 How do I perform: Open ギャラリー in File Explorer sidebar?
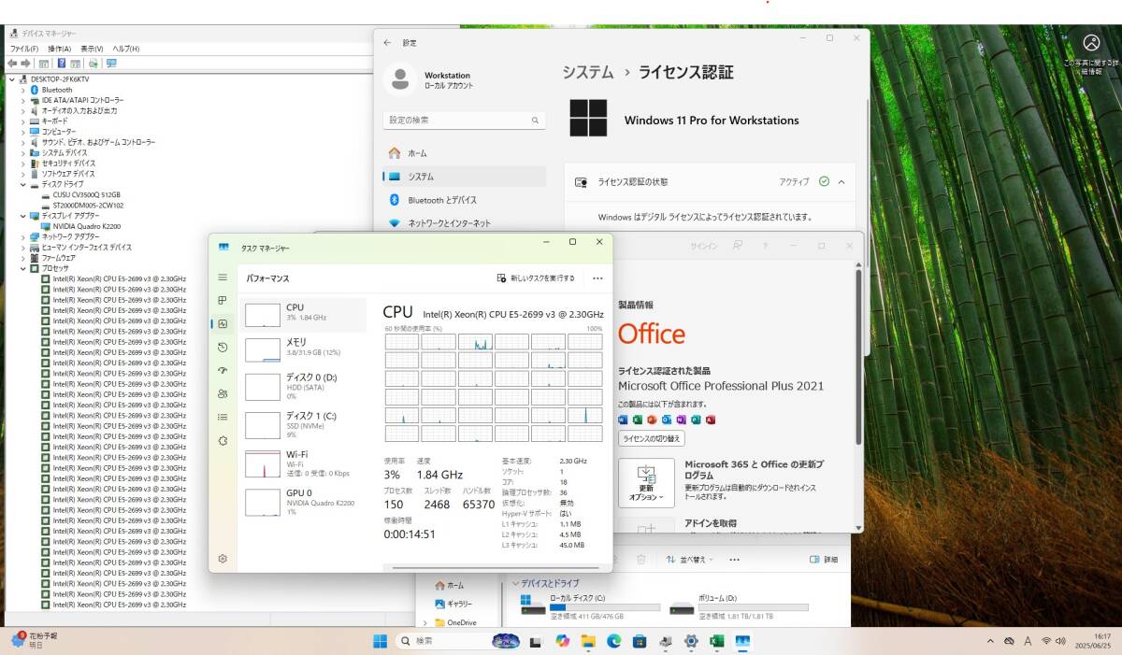(x=453, y=604)
